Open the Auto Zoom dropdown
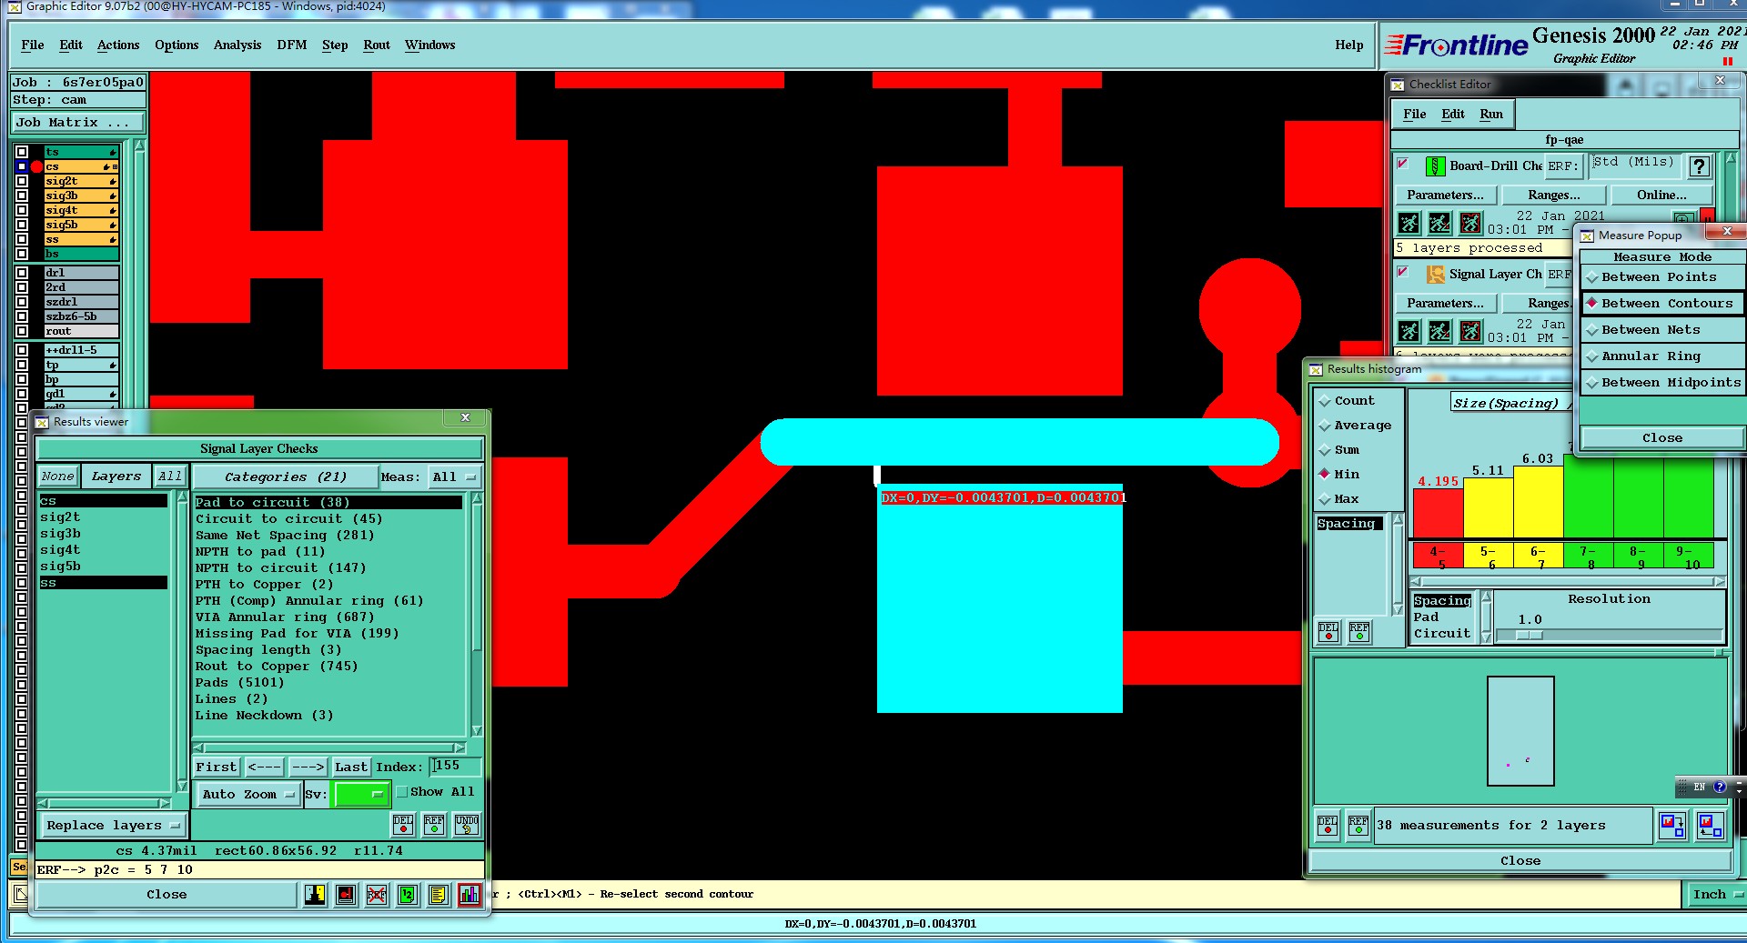Viewport: 1747px width, 943px height. click(248, 795)
